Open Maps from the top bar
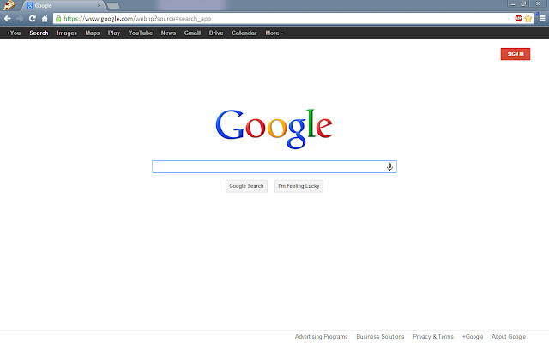The height and width of the screenshot is (343, 549). [x=93, y=33]
